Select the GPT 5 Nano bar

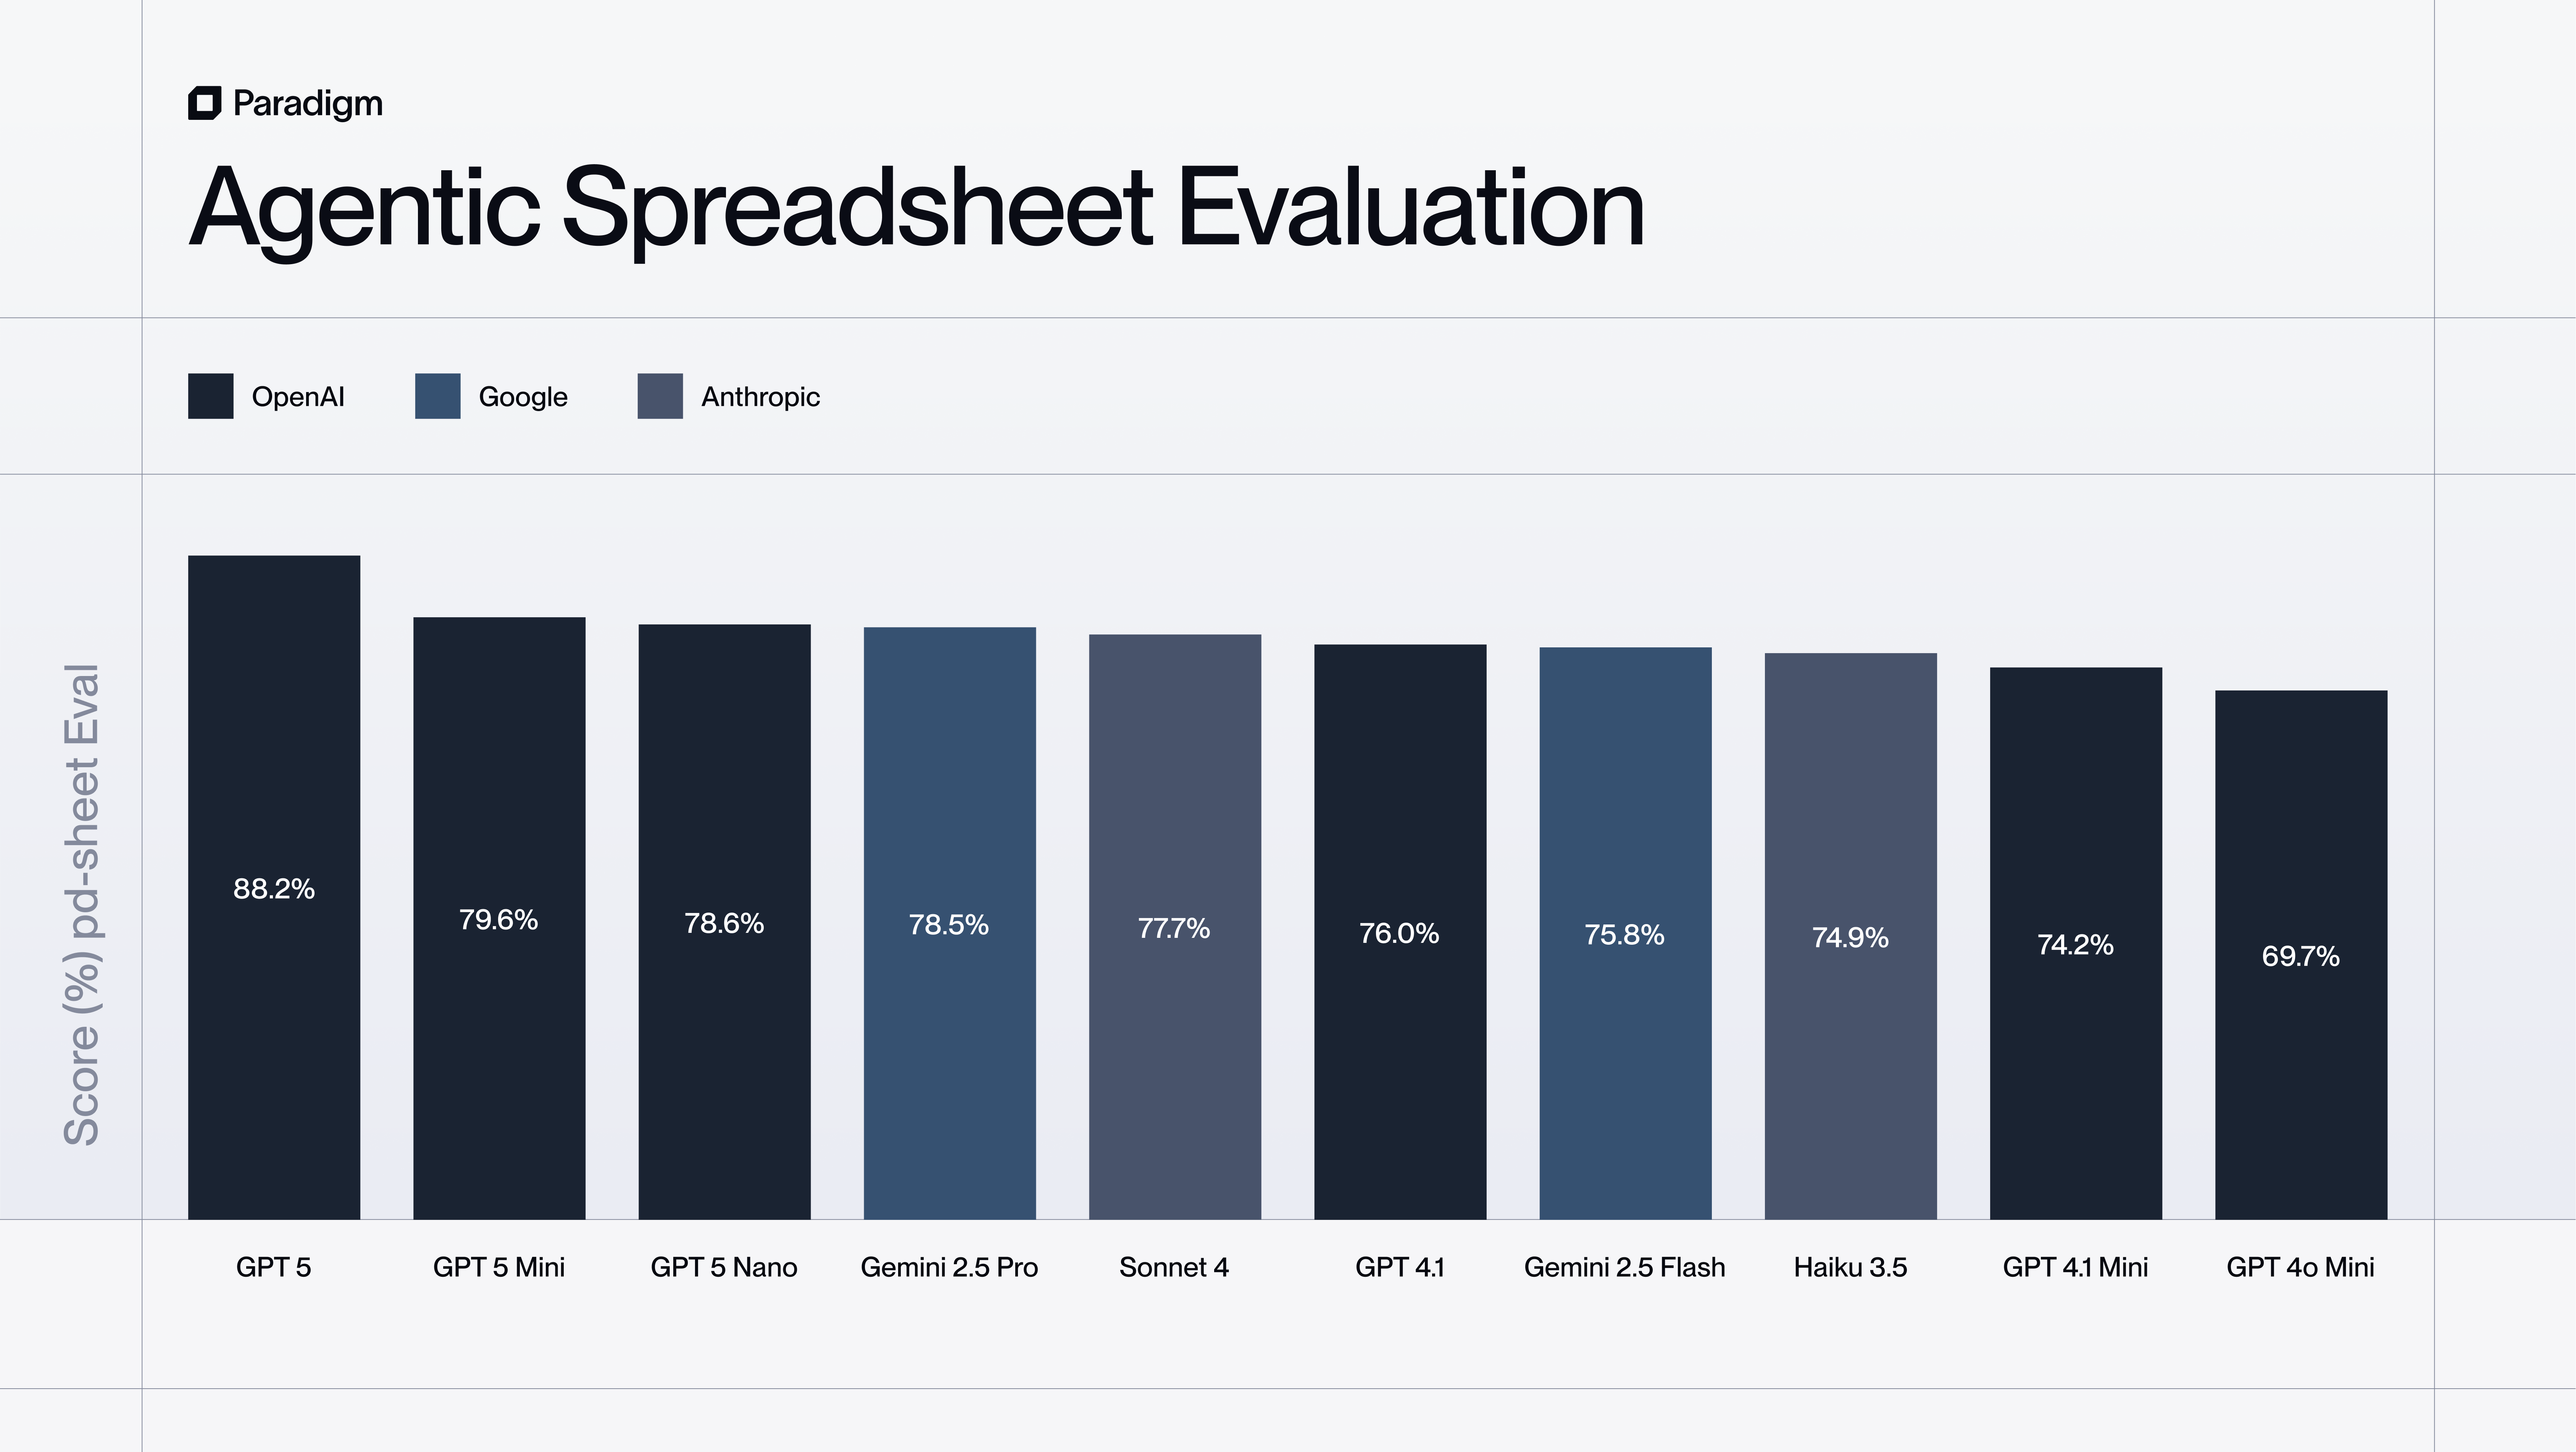pos(724,921)
